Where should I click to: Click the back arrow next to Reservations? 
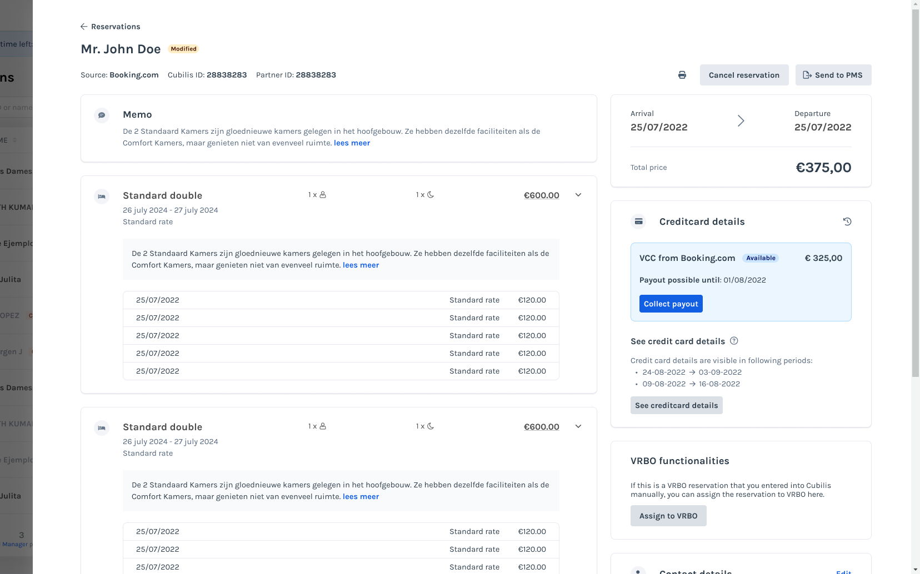(x=84, y=27)
